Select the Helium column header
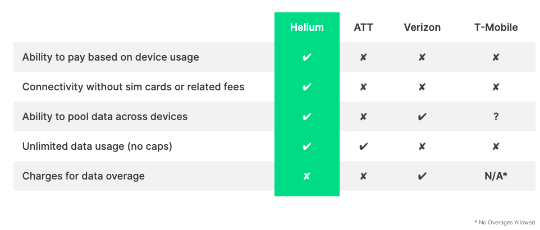Screen dimensions: 540x230 click(307, 27)
